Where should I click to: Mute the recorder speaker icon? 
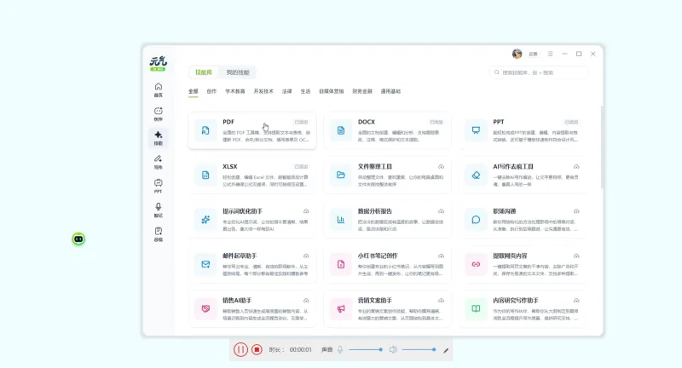[393, 349]
